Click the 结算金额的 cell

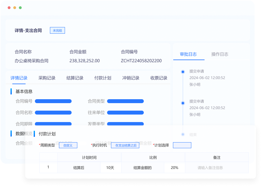click(x=143, y=168)
